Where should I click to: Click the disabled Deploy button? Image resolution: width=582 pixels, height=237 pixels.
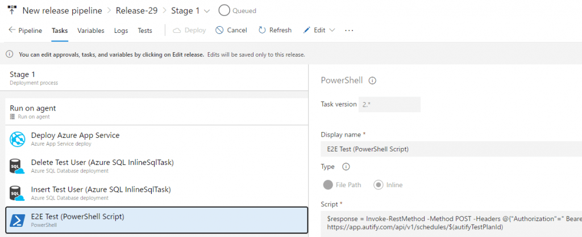(x=189, y=31)
